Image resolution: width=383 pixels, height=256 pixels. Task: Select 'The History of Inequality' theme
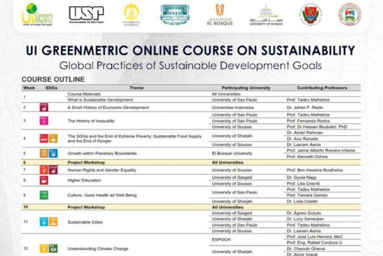coord(91,121)
